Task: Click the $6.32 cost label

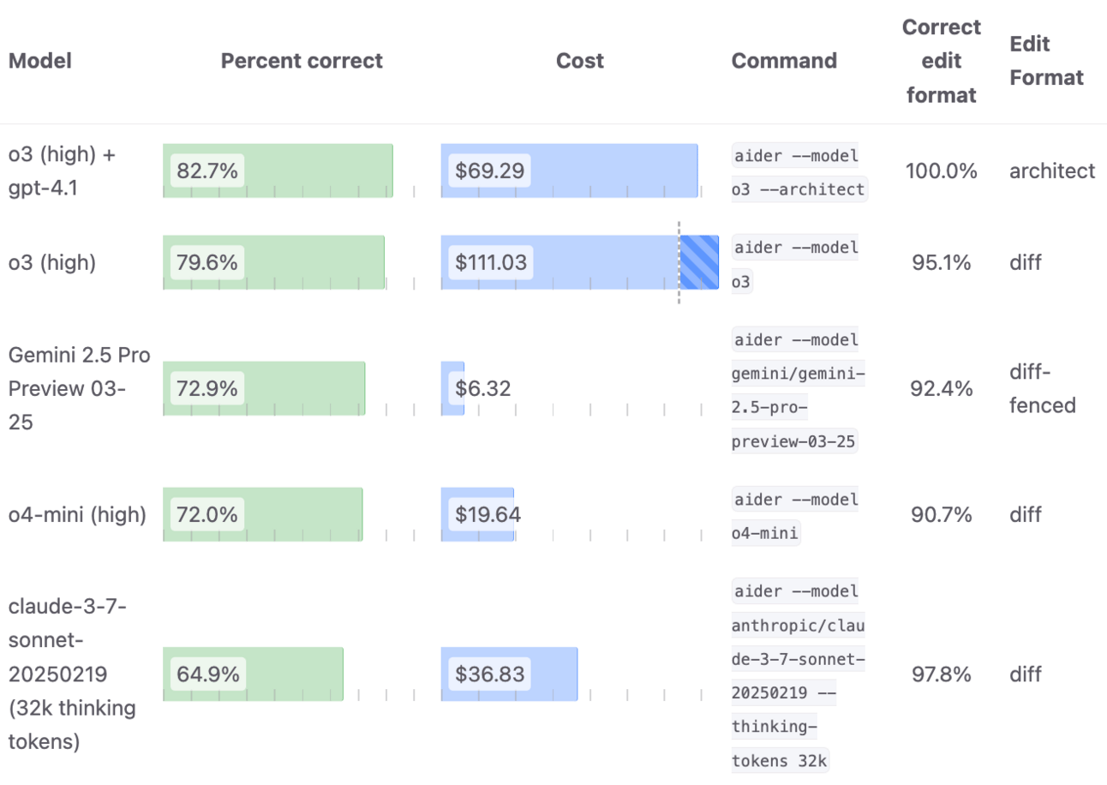Action: pyautogui.click(x=482, y=388)
